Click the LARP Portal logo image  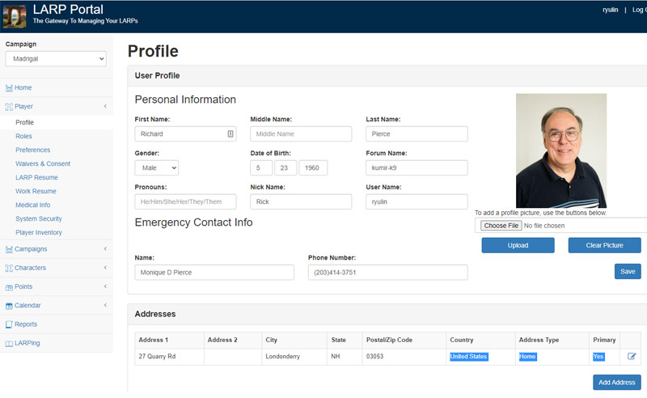tap(15, 16)
